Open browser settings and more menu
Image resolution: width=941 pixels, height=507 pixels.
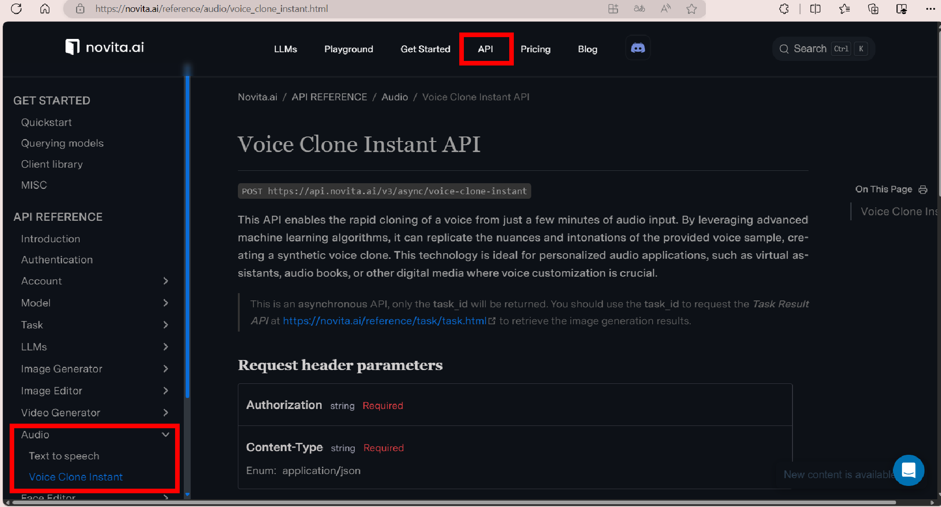(930, 9)
